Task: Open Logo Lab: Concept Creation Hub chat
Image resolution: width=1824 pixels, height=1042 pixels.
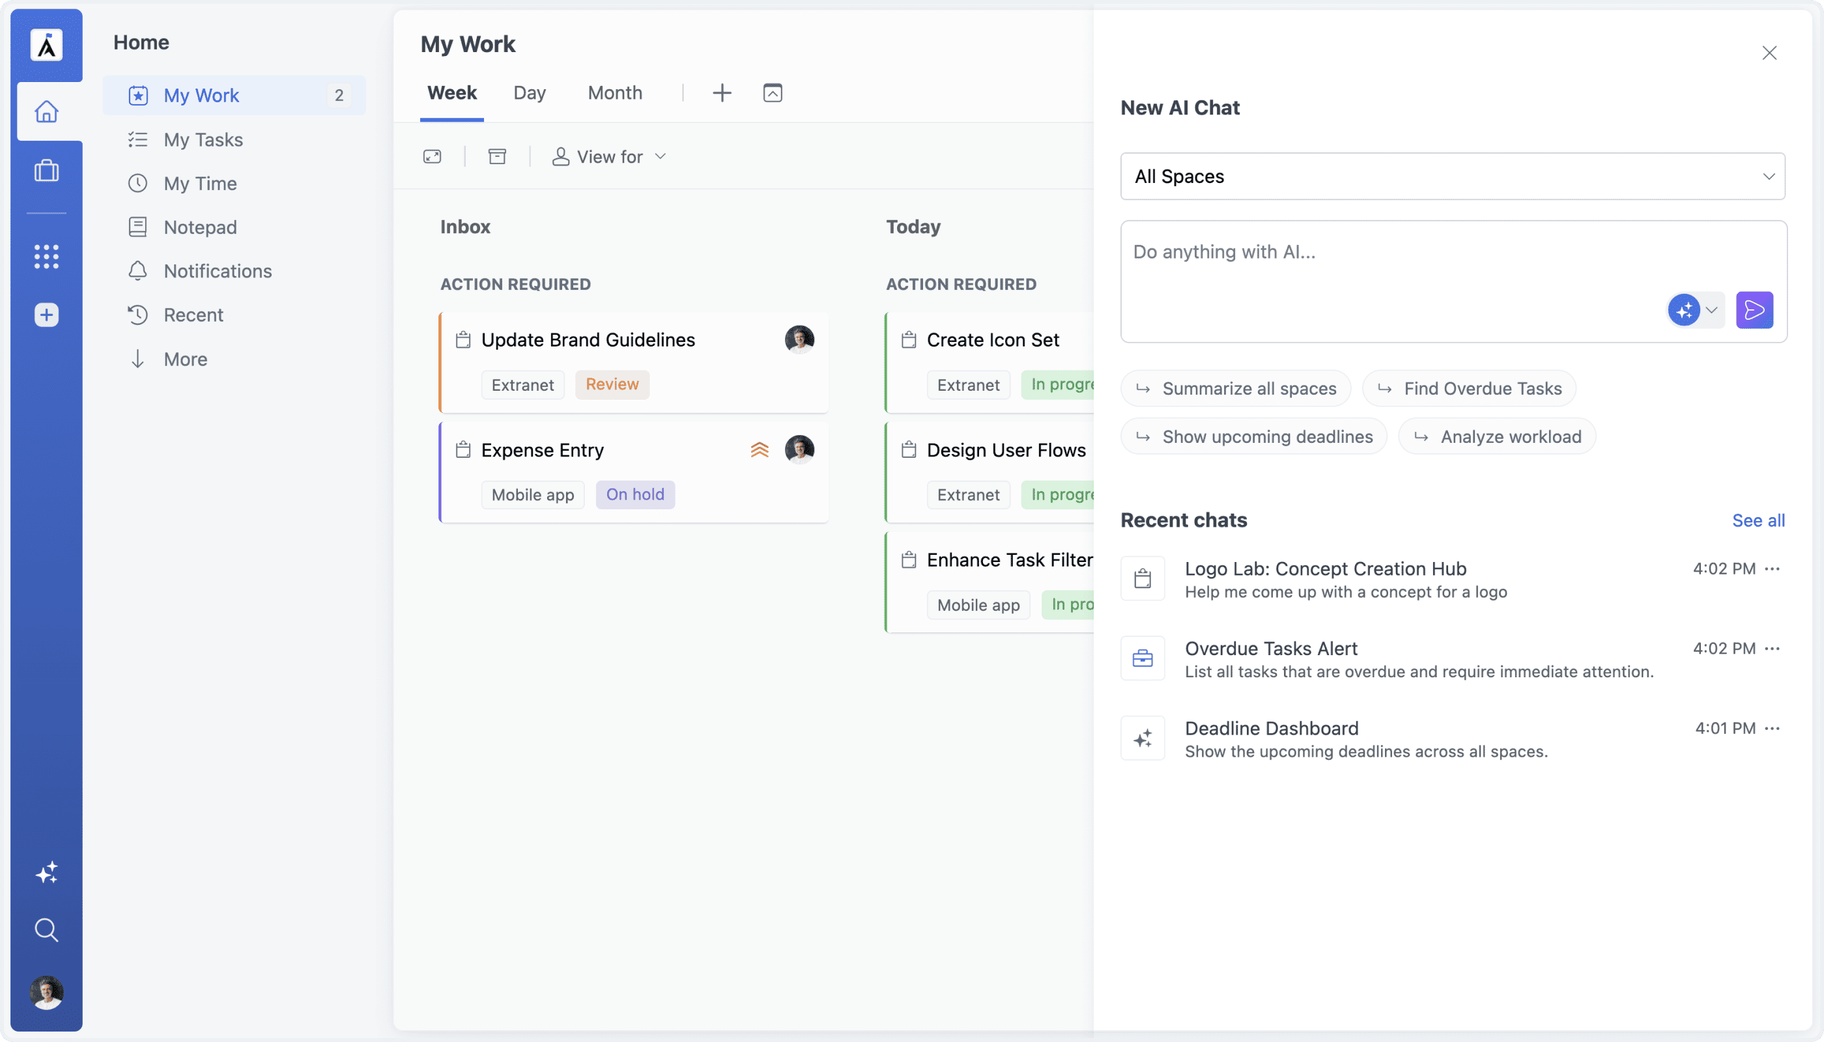Action: click(1453, 579)
